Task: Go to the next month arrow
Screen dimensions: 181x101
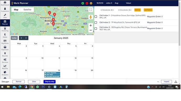Action: pos(26,38)
